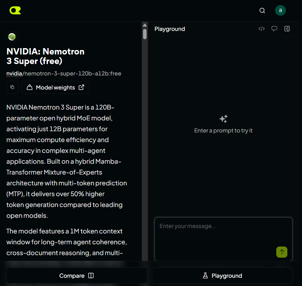Copy the model ID using copy icon
The height and width of the screenshot is (286, 302).
pyautogui.click(x=12, y=87)
